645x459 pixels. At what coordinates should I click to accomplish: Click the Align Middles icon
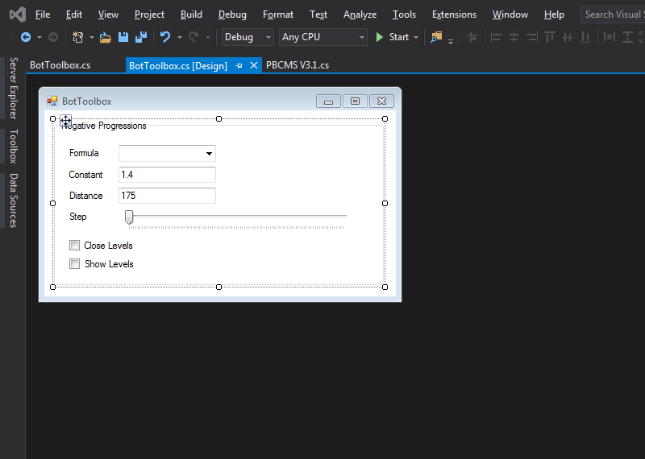pos(568,37)
